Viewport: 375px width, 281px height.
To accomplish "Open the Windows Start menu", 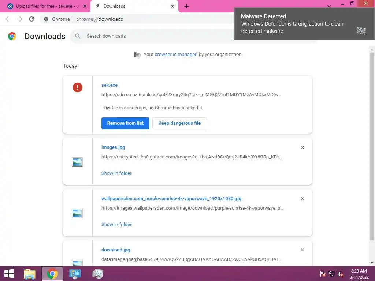I will (9, 274).
